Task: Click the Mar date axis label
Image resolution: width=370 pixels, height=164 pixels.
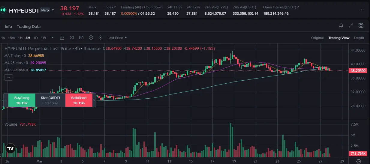Action: tap(40, 161)
